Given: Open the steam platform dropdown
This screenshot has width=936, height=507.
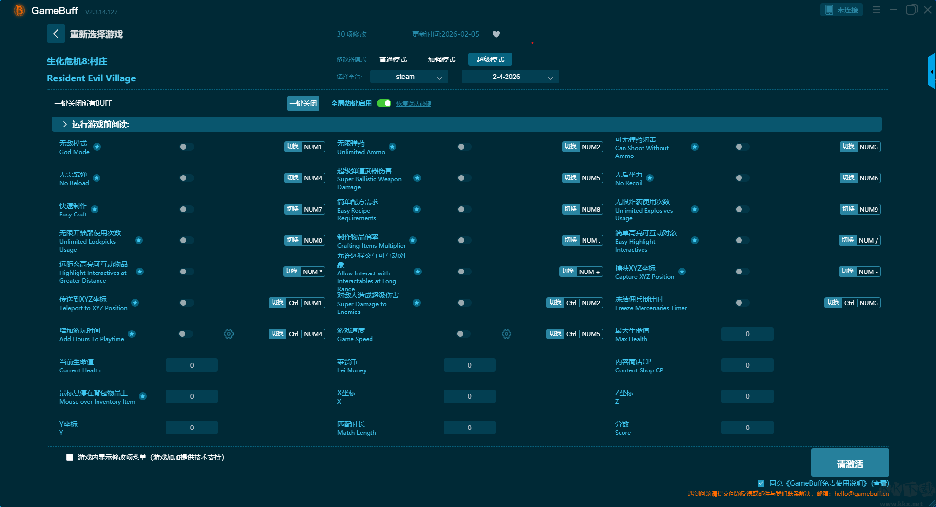Looking at the screenshot, I should (x=409, y=77).
